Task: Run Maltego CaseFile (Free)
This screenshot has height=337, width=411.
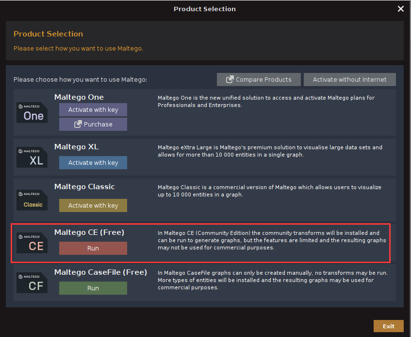Action: pos(93,288)
